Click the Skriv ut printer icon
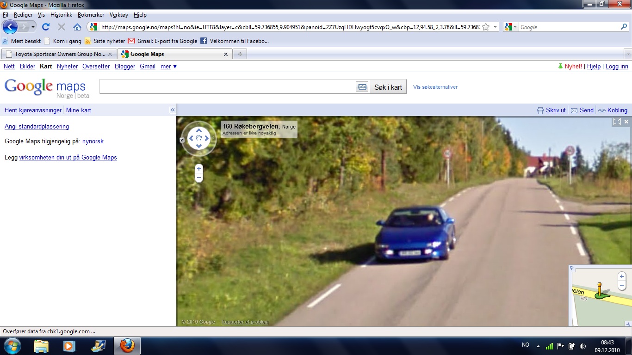Screen dimensions: 632x355 point(540,110)
